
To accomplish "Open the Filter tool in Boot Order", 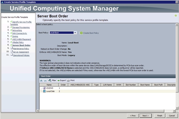I will tap(52, 81).
